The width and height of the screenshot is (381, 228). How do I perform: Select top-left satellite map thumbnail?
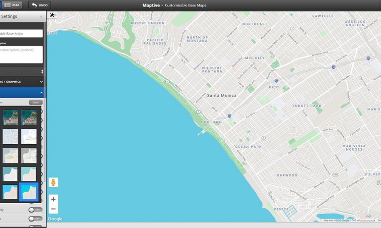point(10,117)
